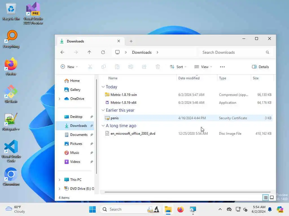Select Gallery in navigation pane
This screenshot has width=289, height=216.
point(75,90)
